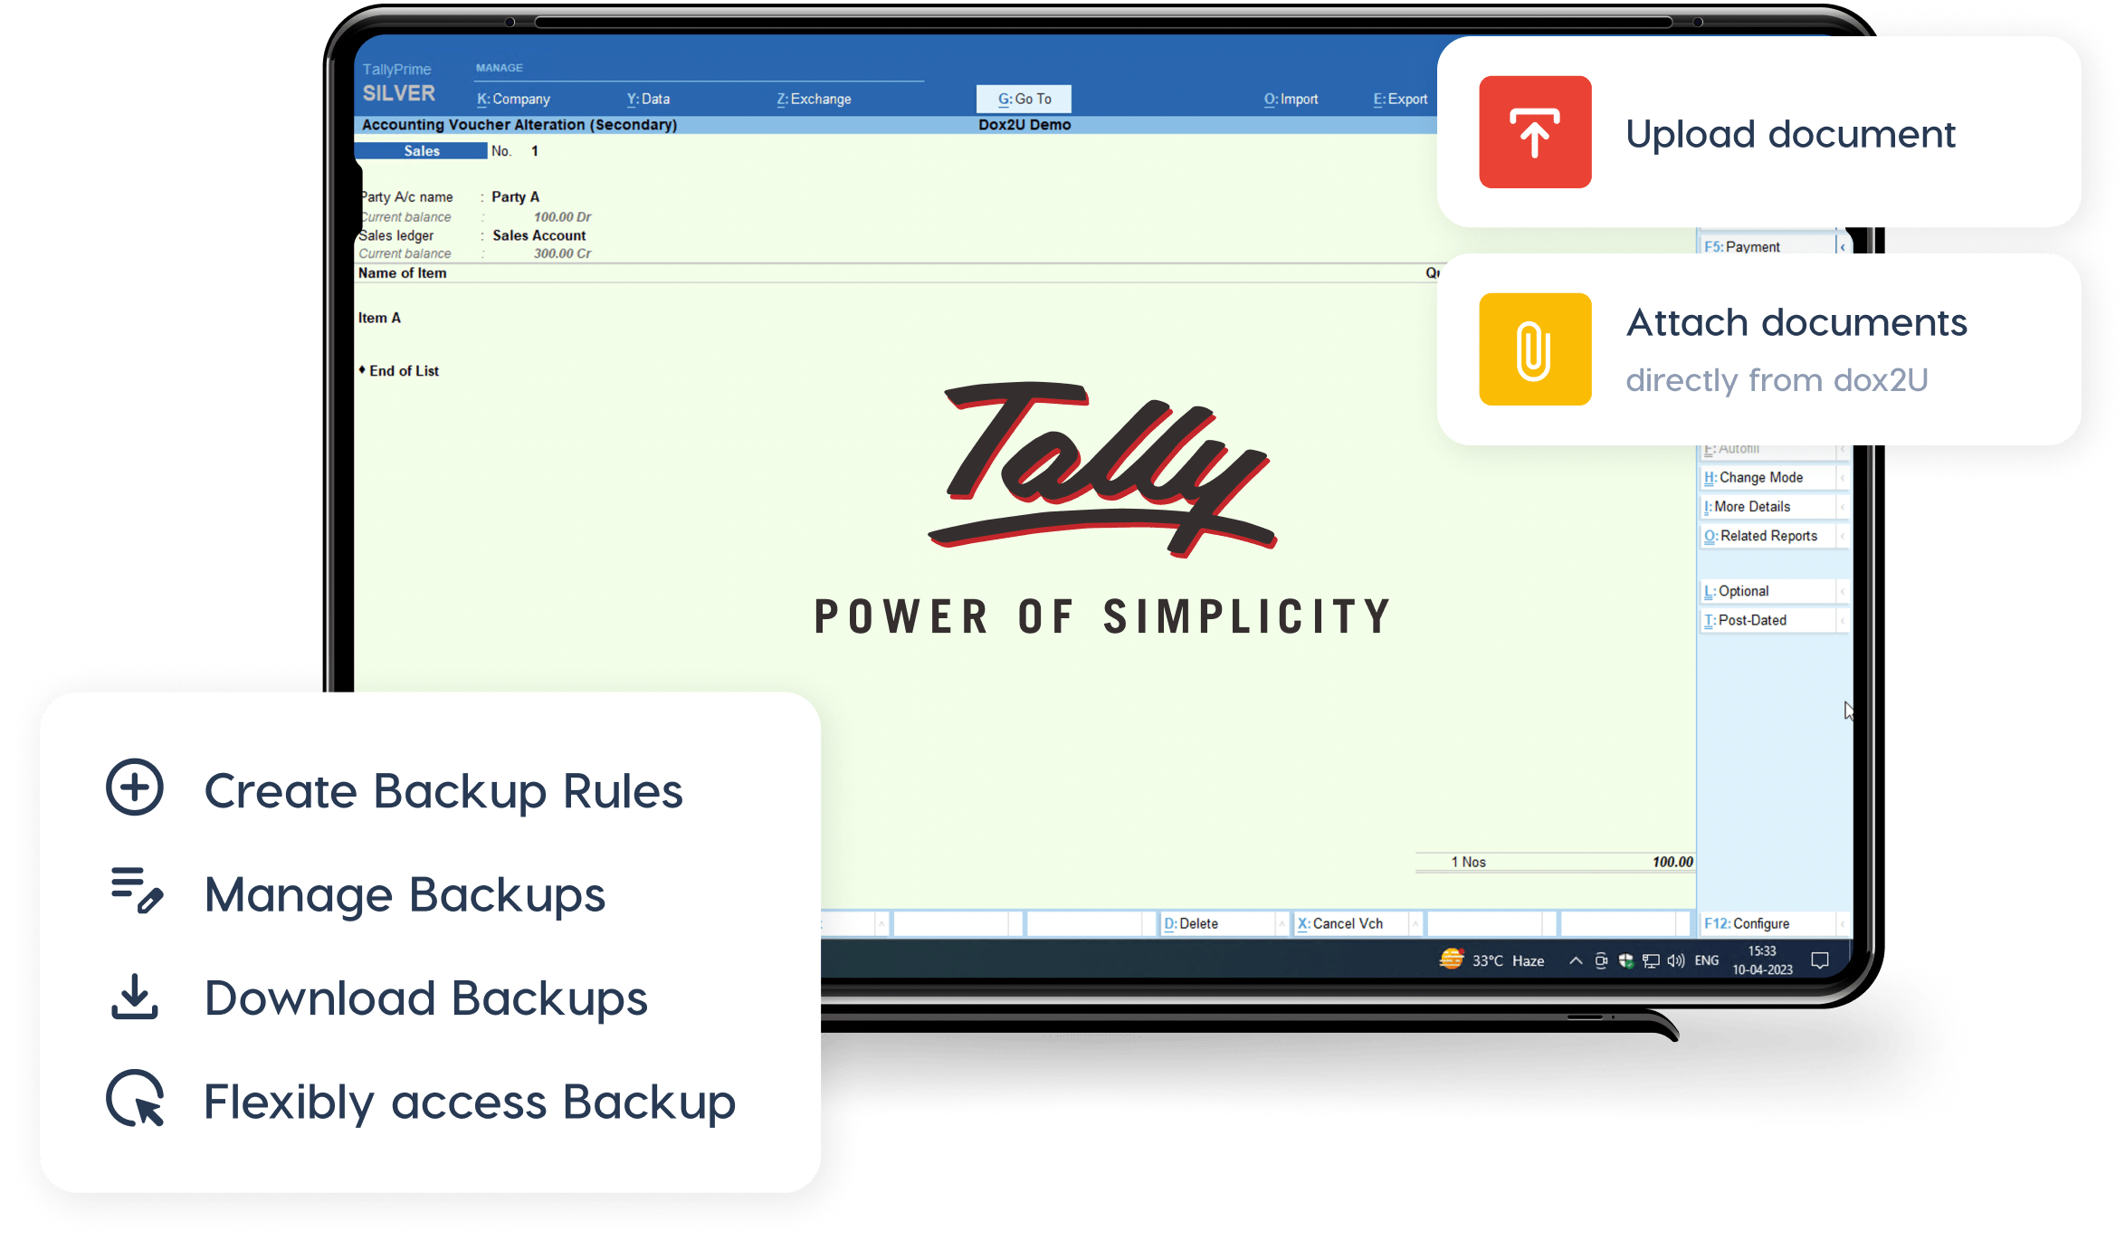Click the End of List entry
2125x1241 pixels.
coord(398,371)
